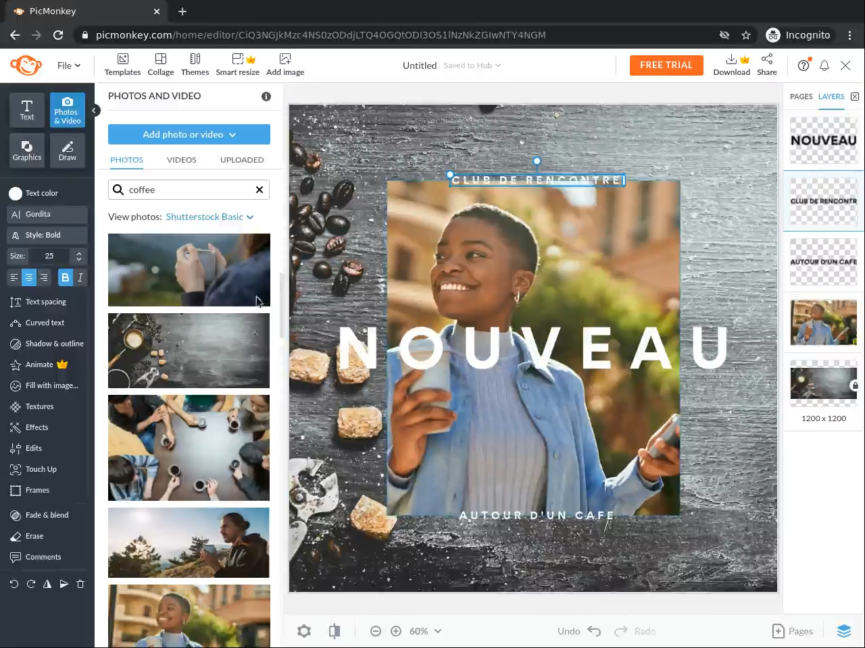Download the design
Image resolution: width=865 pixels, height=648 pixels.
[732, 65]
